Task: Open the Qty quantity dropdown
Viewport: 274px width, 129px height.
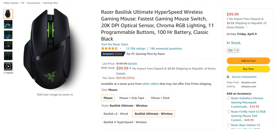Action: 233,50
